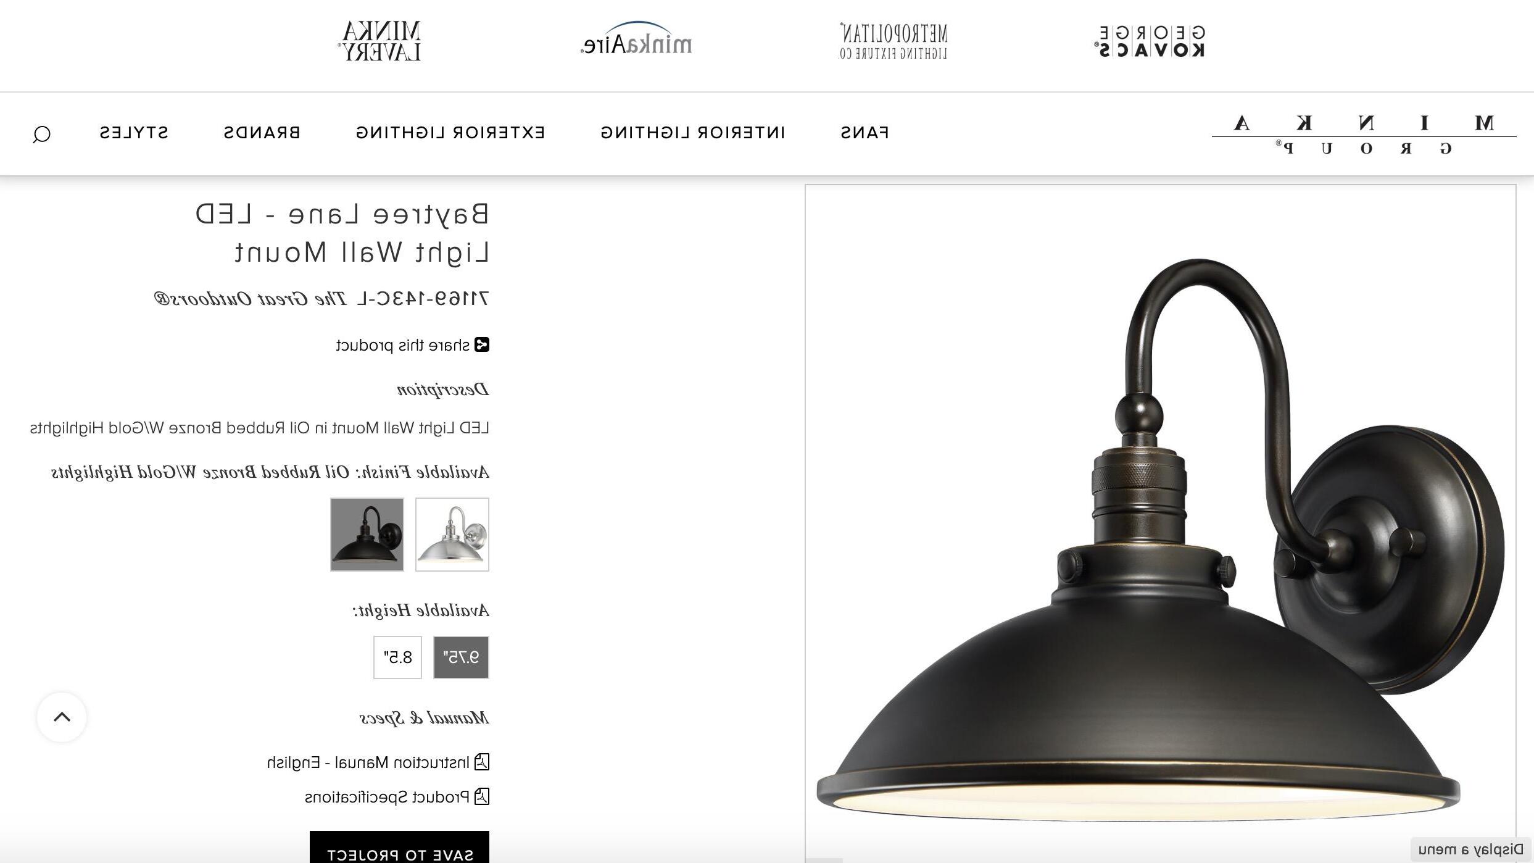Open the Brands menu item
1534x863 pixels.
click(262, 133)
